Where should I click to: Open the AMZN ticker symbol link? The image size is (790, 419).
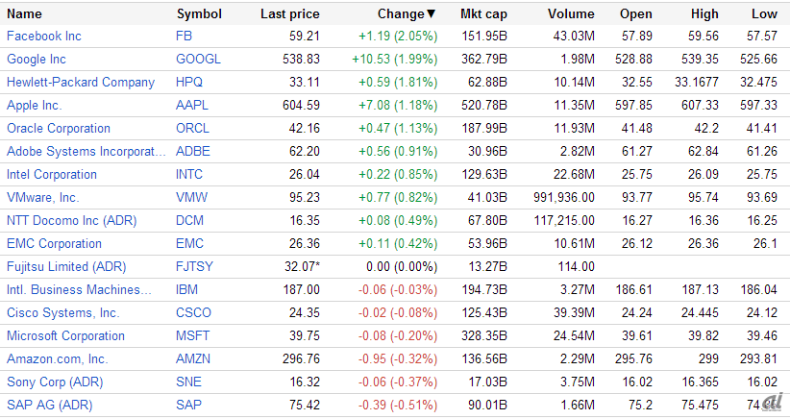point(193,359)
